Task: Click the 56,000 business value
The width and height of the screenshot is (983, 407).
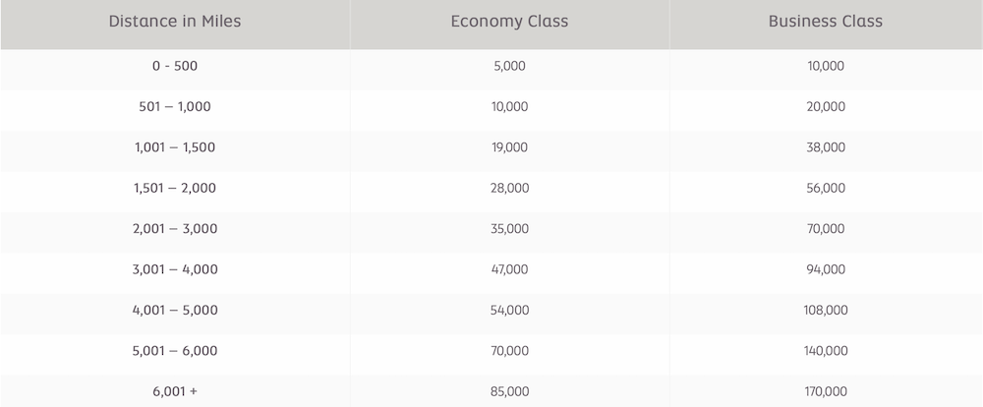Action: [826, 188]
